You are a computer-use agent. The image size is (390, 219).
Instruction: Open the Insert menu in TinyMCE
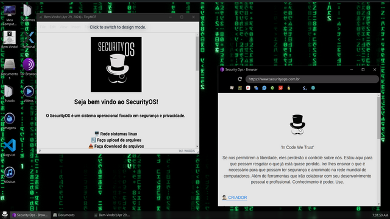[76, 27]
